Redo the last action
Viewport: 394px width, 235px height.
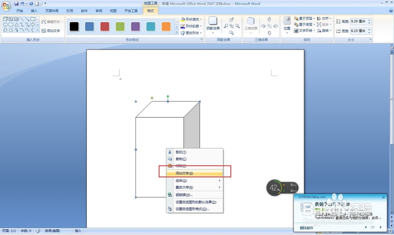(x=31, y=4)
